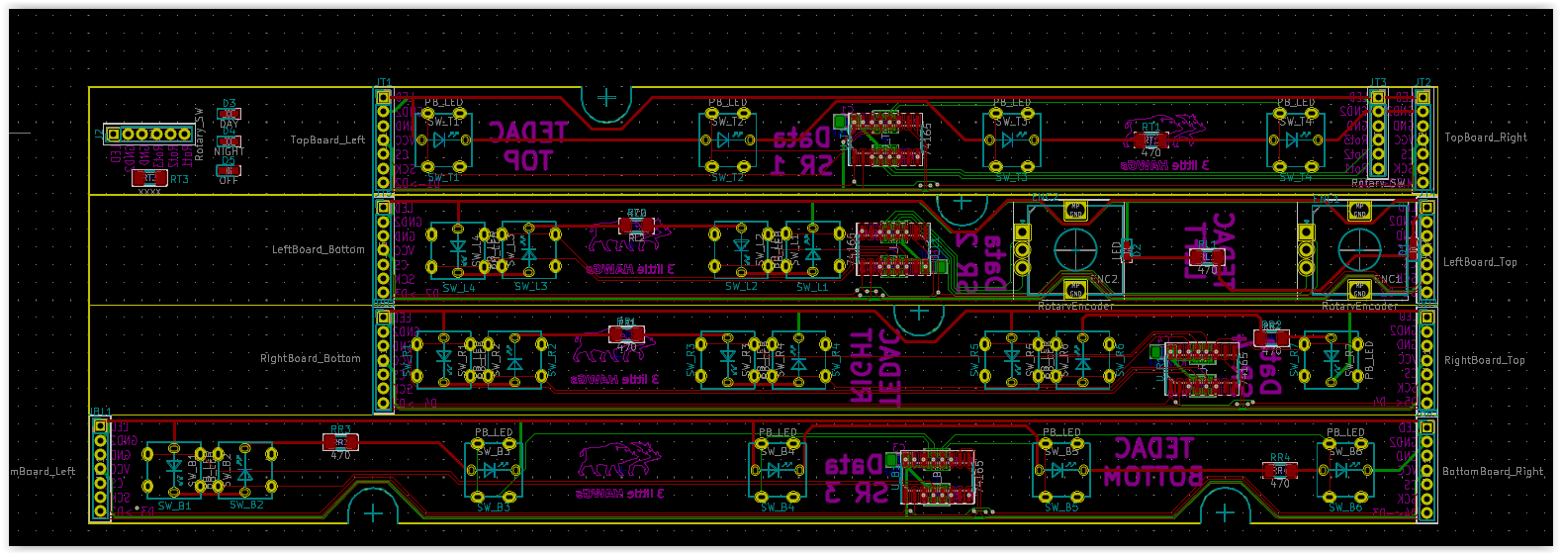Click the SW_T2 pushbutton footprint

pyautogui.click(x=726, y=141)
